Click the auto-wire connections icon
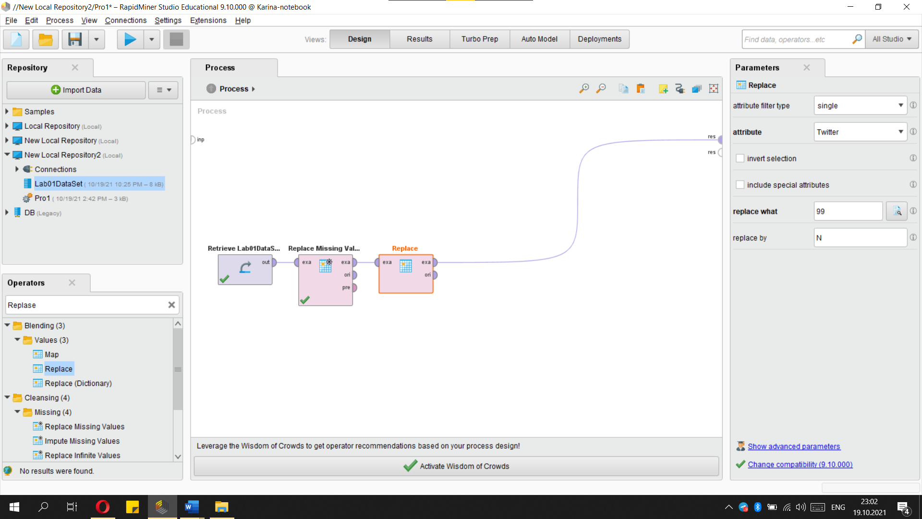 click(679, 88)
